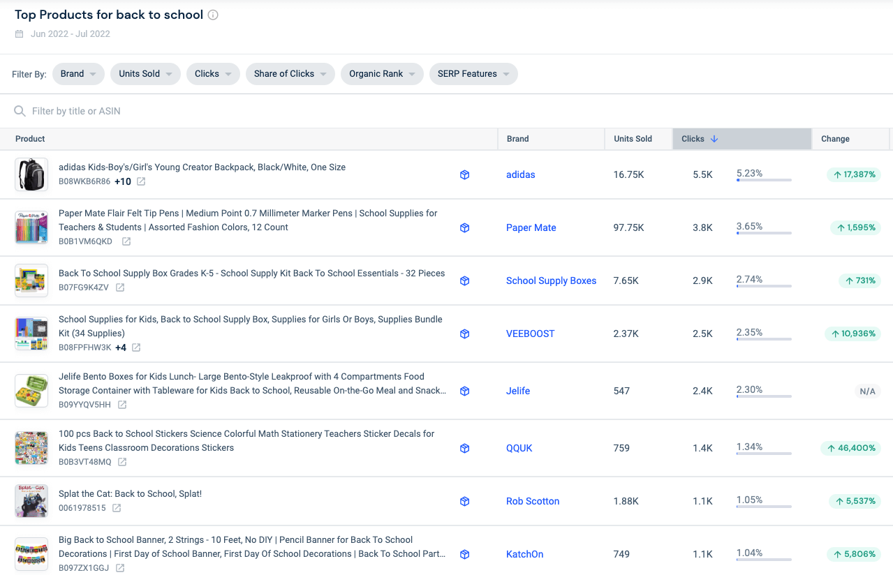Click the 46,400% change badge
893x575 pixels.
(850, 448)
